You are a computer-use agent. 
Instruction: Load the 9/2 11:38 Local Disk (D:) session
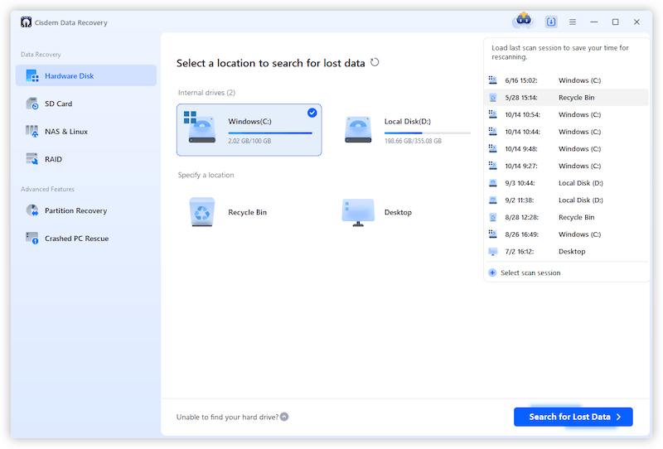click(566, 200)
